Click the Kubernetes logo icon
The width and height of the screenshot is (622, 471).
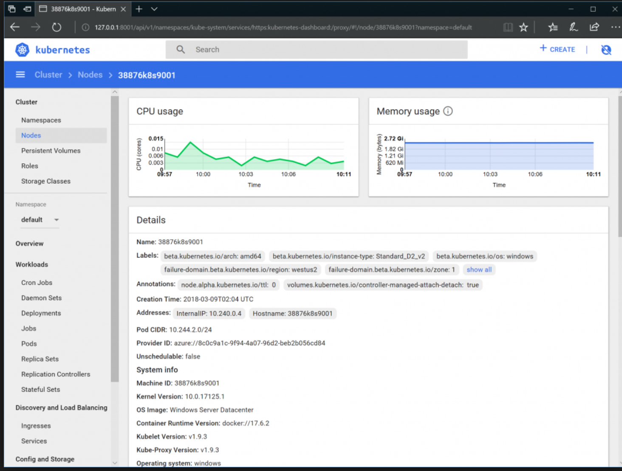pos(22,50)
